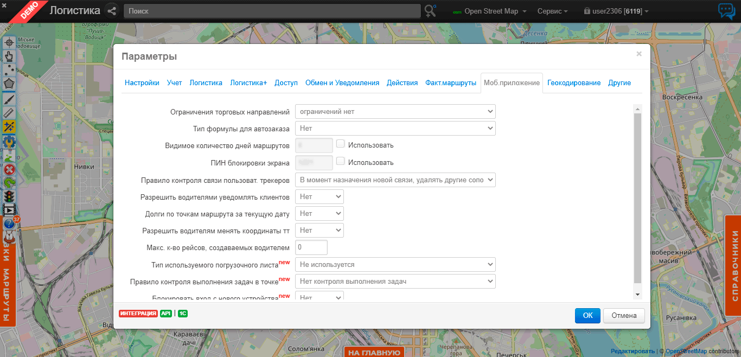The height and width of the screenshot is (357, 741).
Task: Click the parameters dialog vertical scrollbar
Action: click(x=637, y=198)
